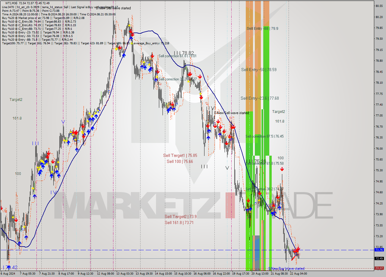Click the 74.95 price axis label
Viewport: 386px width, 277px height.
[x=379, y=181]
